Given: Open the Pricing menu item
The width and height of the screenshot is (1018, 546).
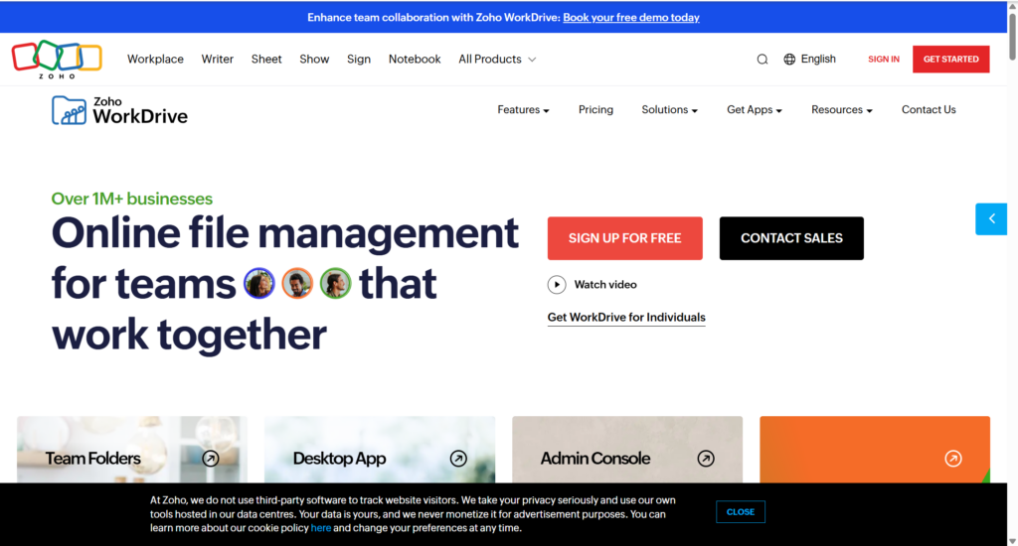Looking at the screenshot, I should 595,110.
